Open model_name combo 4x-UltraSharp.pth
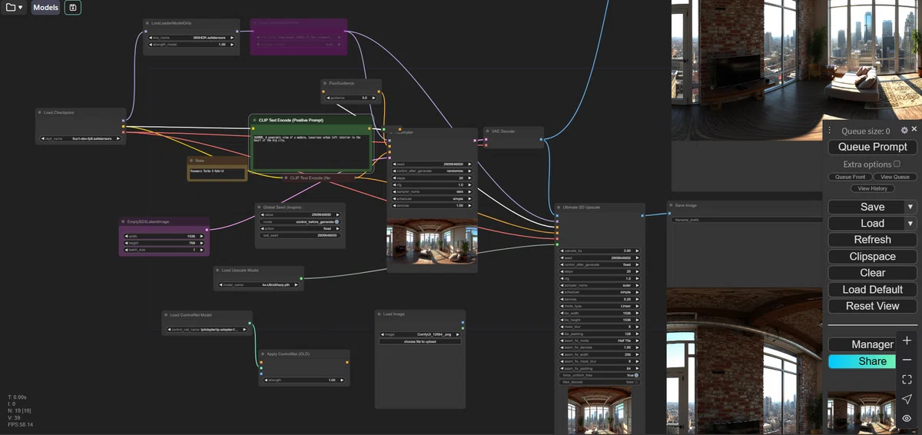This screenshot has width=922, height=435. pos(258,284)
